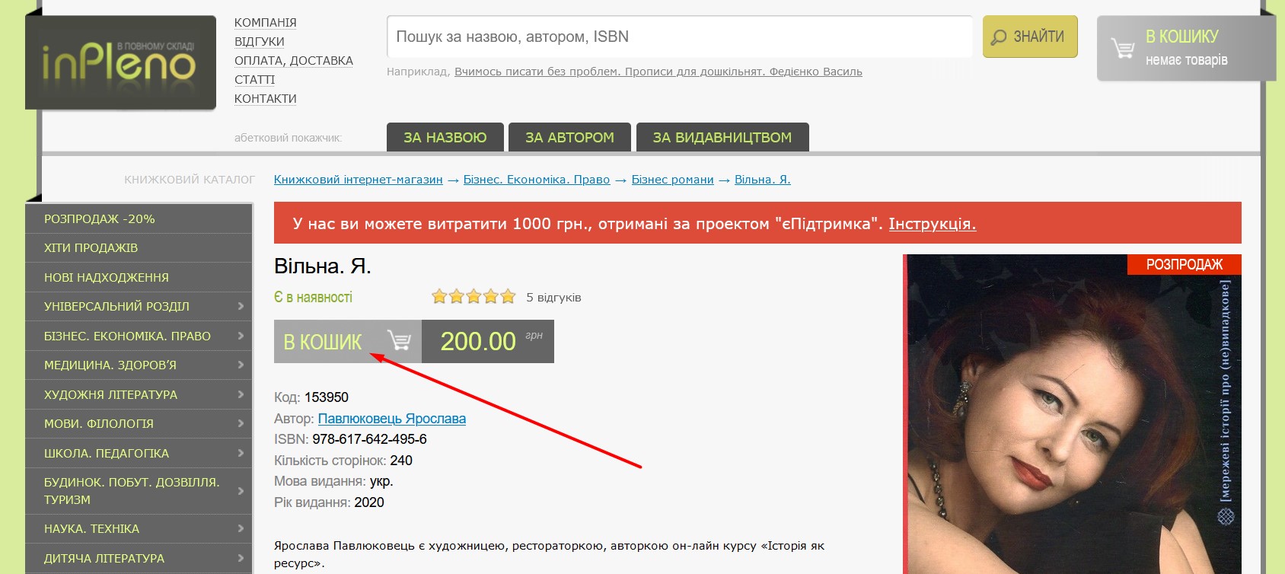
Task: Open the Контакти link
Action: point(266,99)
